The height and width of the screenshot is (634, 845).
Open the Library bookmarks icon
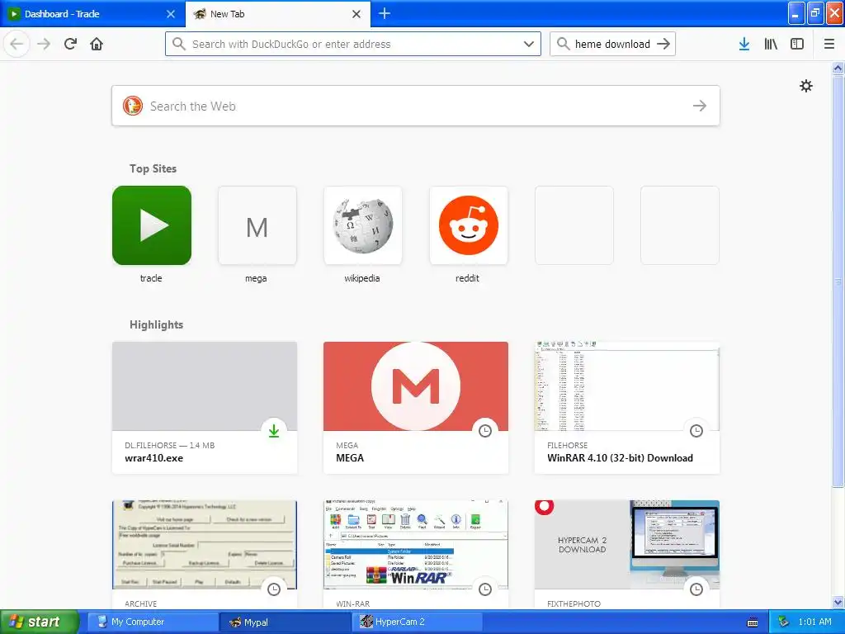click(x=771, y=44)
